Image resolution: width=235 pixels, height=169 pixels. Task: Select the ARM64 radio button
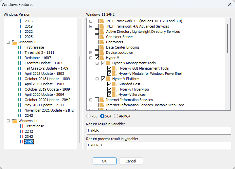click(116, 116)
